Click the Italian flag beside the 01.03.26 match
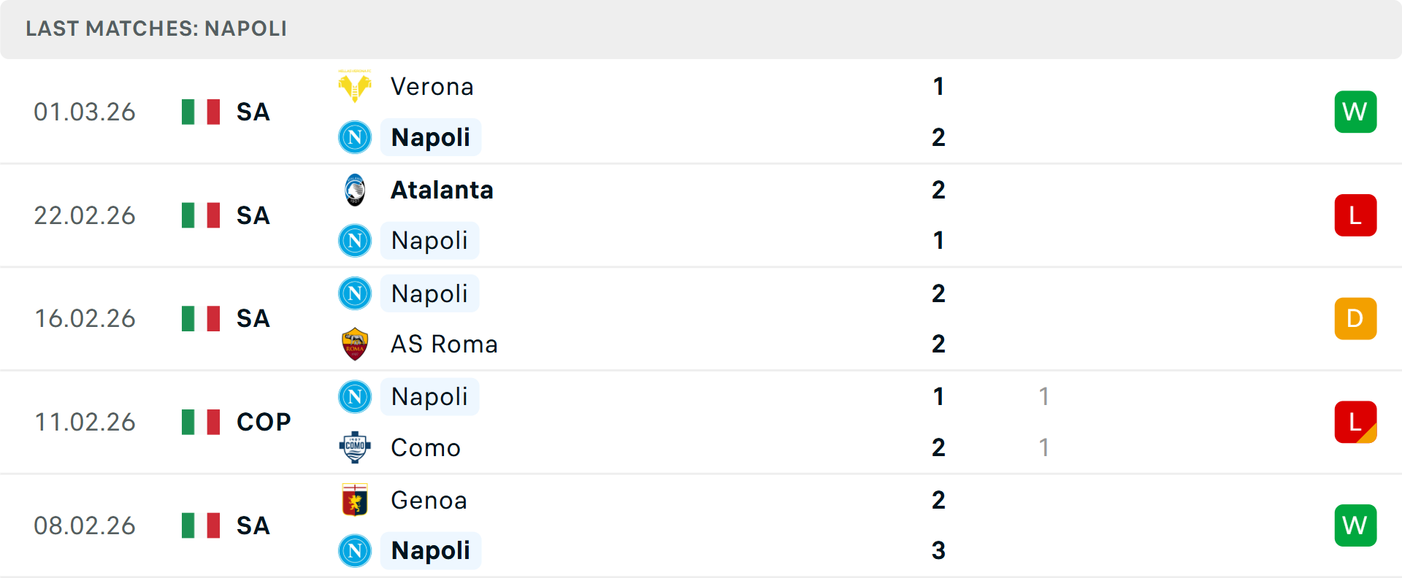 [x=200, y=112]
